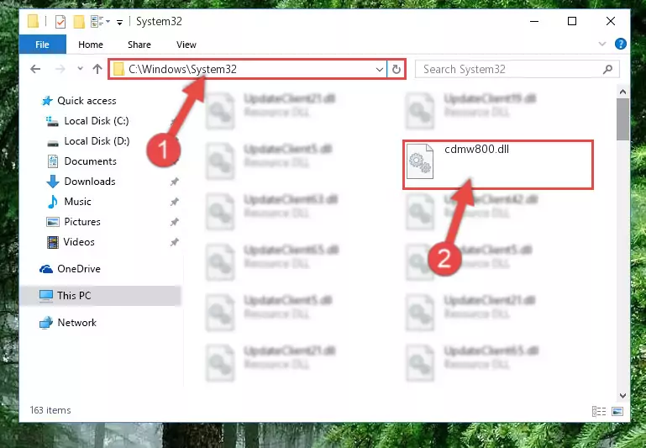Click the pin icon next to Music

tap(174, 202)
